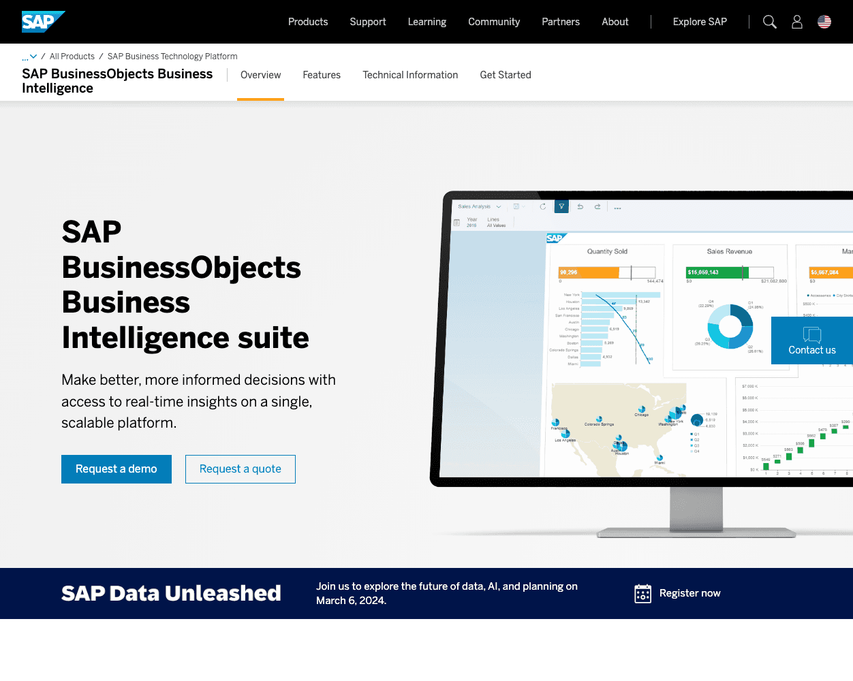The height and width of the screenshot is (681, 853).
Task: Click the chat bubble icon in Contact us
Action: pyautogui.click(x=812, y=334)
